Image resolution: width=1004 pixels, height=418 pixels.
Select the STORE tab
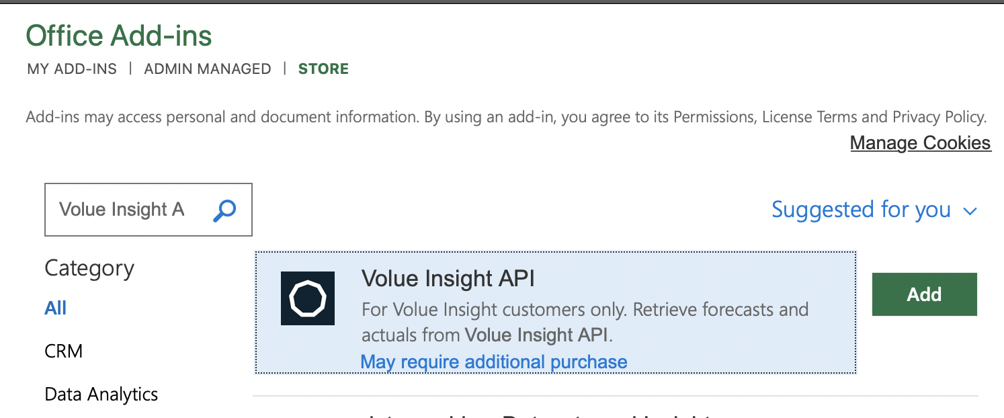tap(323, 69)
